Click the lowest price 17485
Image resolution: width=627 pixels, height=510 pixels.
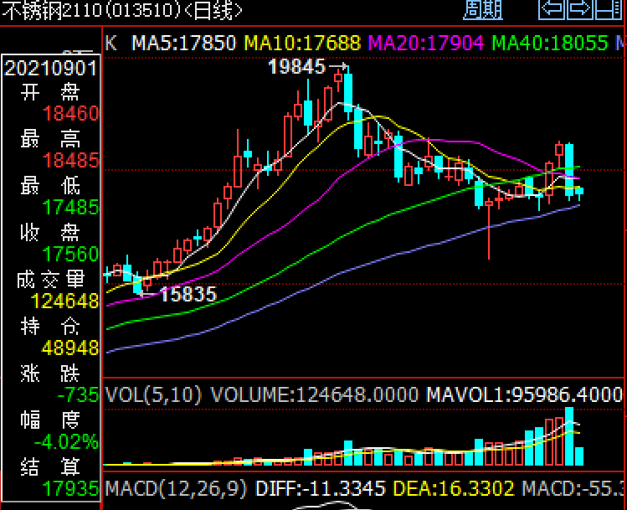(x=70, y=207)
